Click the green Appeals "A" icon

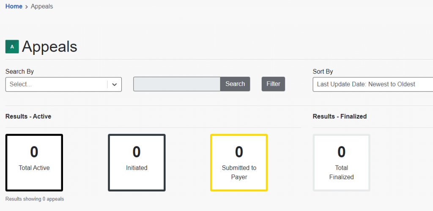point(12,46)
